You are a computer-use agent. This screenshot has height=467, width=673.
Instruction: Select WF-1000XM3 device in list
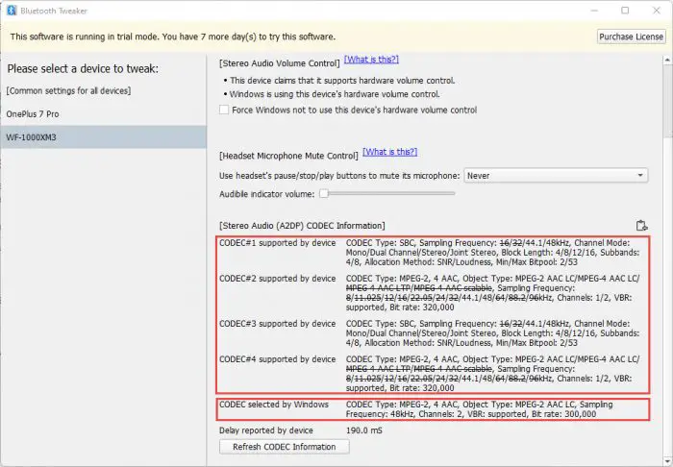(x=104, y=137)
